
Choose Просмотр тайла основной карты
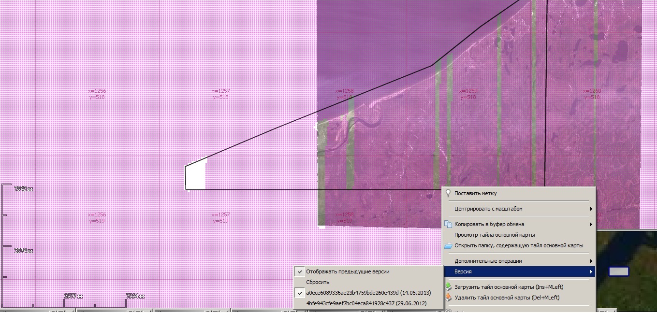point(494,235)
